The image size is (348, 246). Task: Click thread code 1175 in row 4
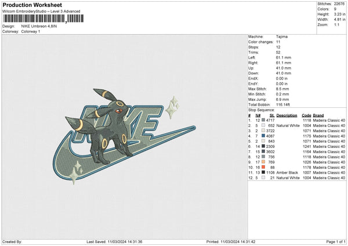[x=307, y=136]
